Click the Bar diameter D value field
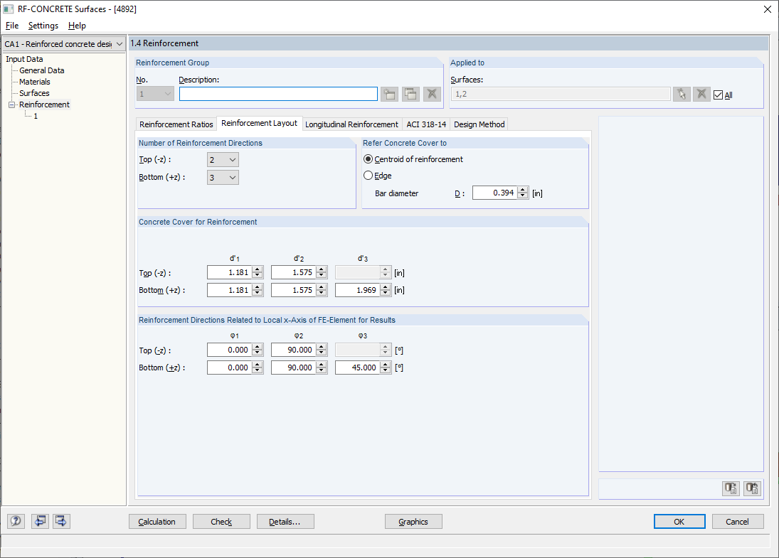The height and width of the screenshot is (558, 779). pyautogui.click(x=495, y=193)
